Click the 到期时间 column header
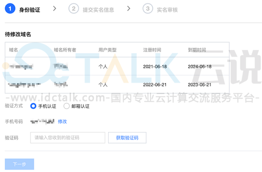The width and height of the screenshot is (262, 172). pos(197,50)
